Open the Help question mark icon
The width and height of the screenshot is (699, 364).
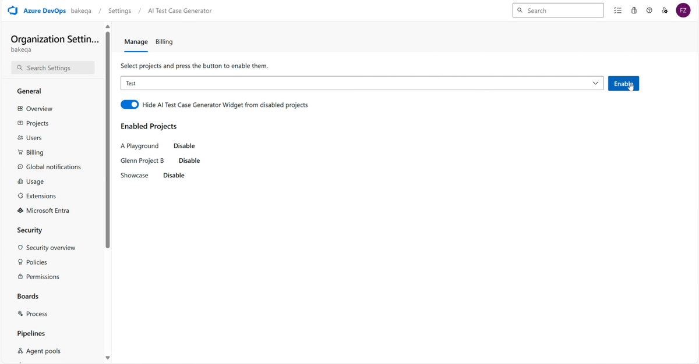point(649,10)
